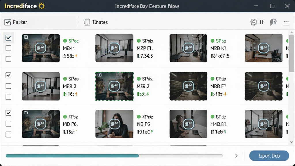Uncheck the third row's checked checkbox
The image size is (295, 166).
point(8,113)
